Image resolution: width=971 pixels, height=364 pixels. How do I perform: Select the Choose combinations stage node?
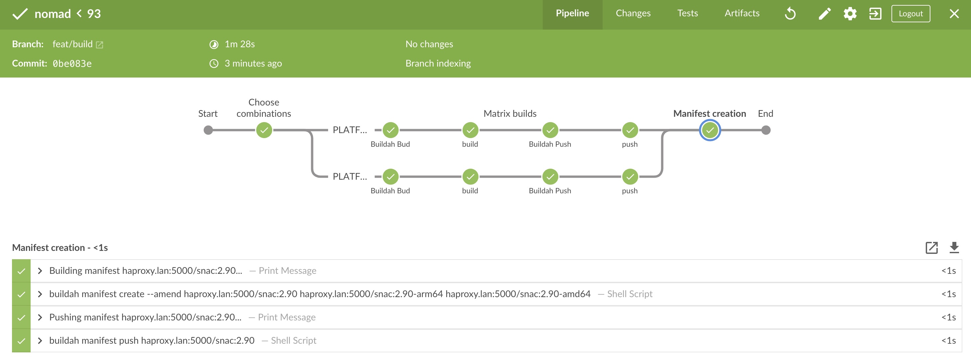click(264, 130)
